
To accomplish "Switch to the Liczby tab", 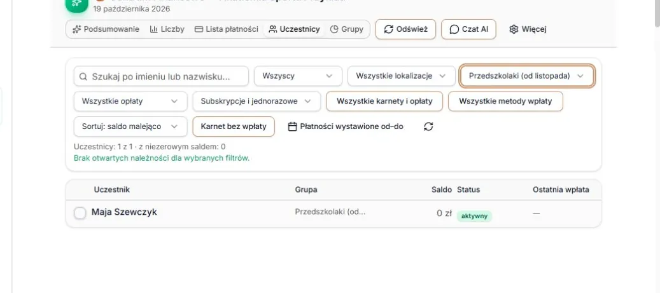I will (x=167, y=29).
